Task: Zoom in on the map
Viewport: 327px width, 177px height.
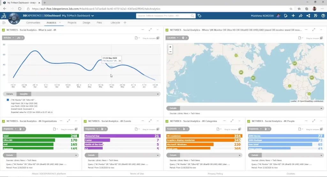Action: tap(170, 47)
